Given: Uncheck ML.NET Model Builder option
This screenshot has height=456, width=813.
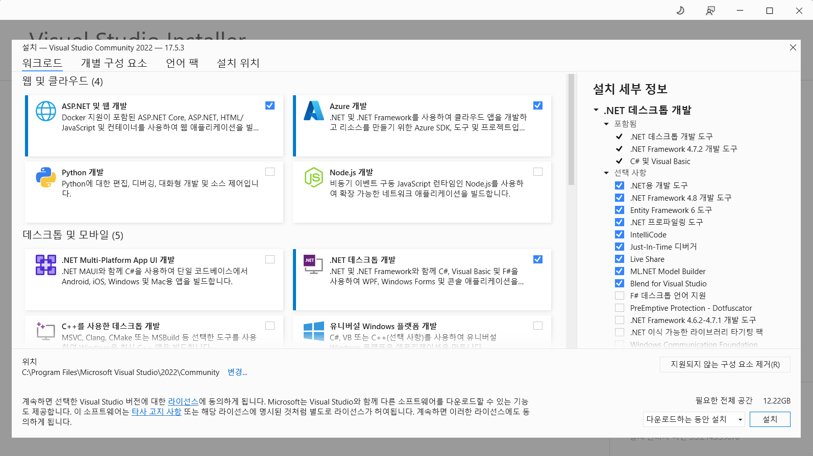Looking at the screenshot, I should (x=620, y=271).
